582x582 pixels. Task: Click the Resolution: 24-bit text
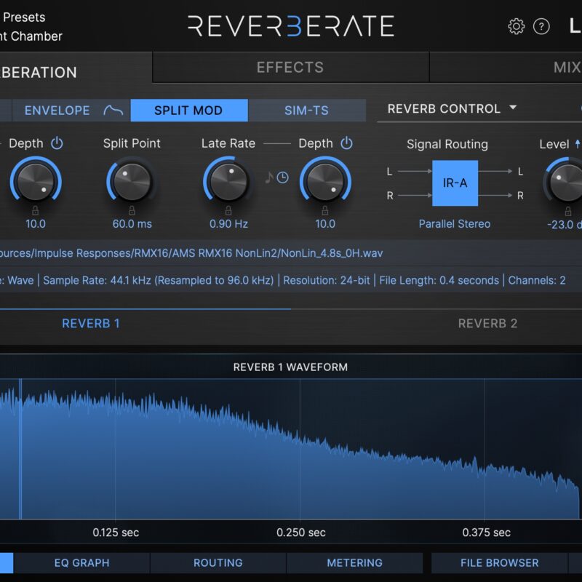pyautogui.click(x=327, y=280)
